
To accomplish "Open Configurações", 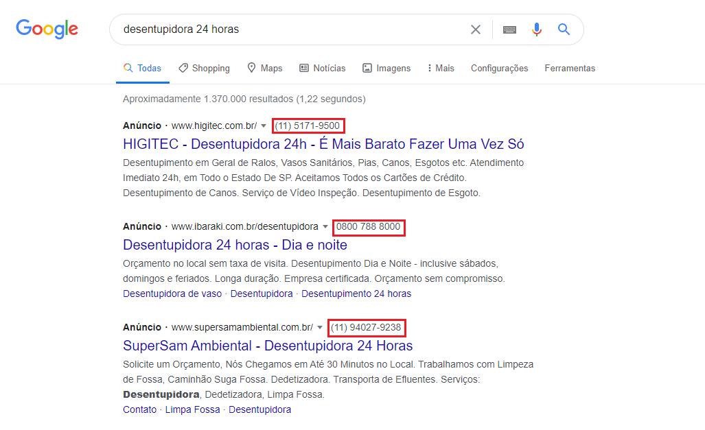I will [x=500, y=69].
